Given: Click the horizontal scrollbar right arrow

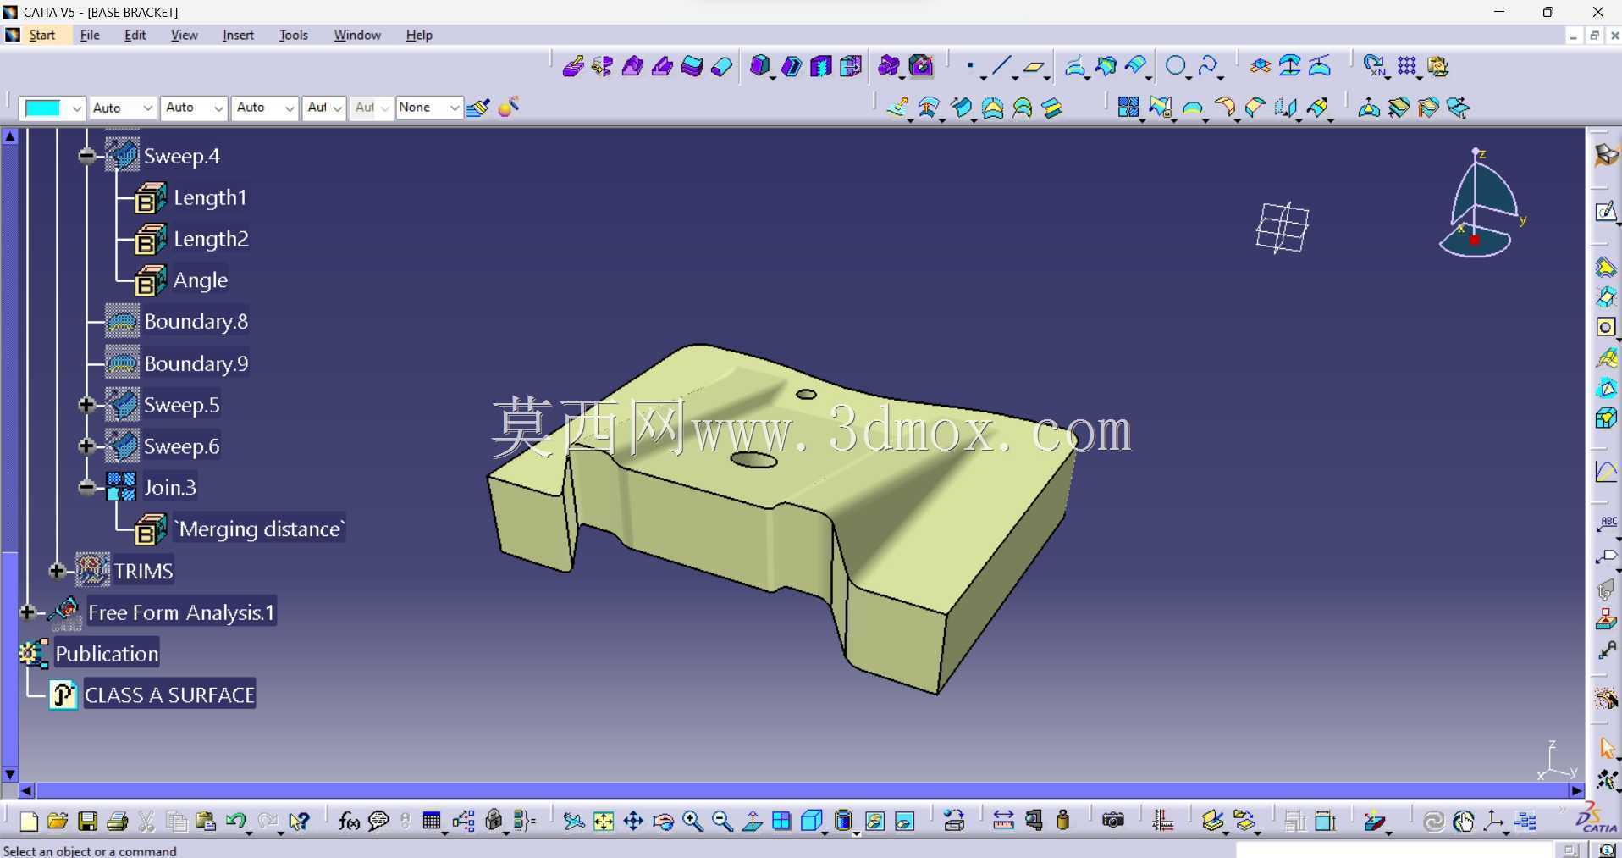Looking at the screenshot, I should 1575,790.
